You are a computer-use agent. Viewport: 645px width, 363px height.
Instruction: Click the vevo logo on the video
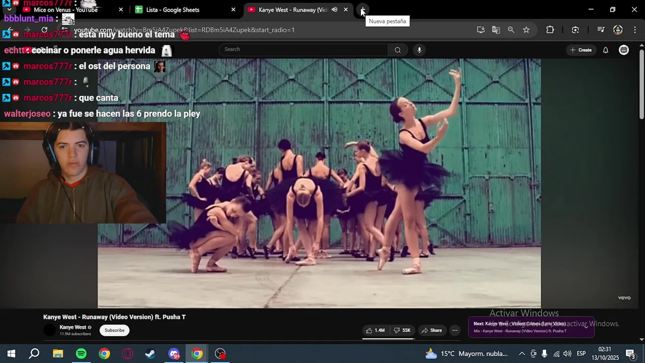(624, 298)
